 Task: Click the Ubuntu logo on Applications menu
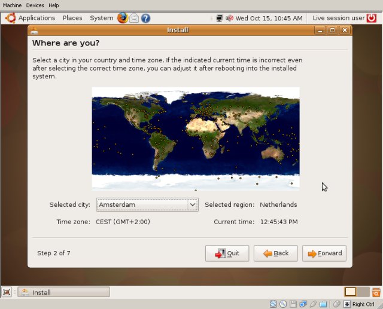11,18
